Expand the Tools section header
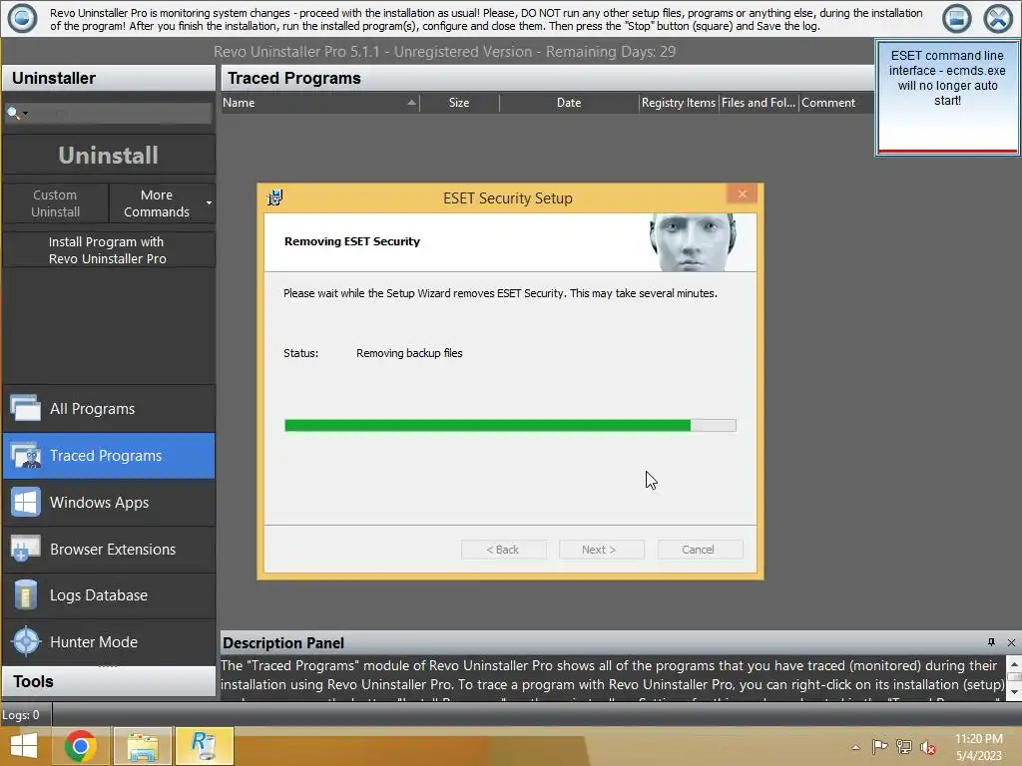Viewport: 1022px width, 766px height. click(108, 681)
